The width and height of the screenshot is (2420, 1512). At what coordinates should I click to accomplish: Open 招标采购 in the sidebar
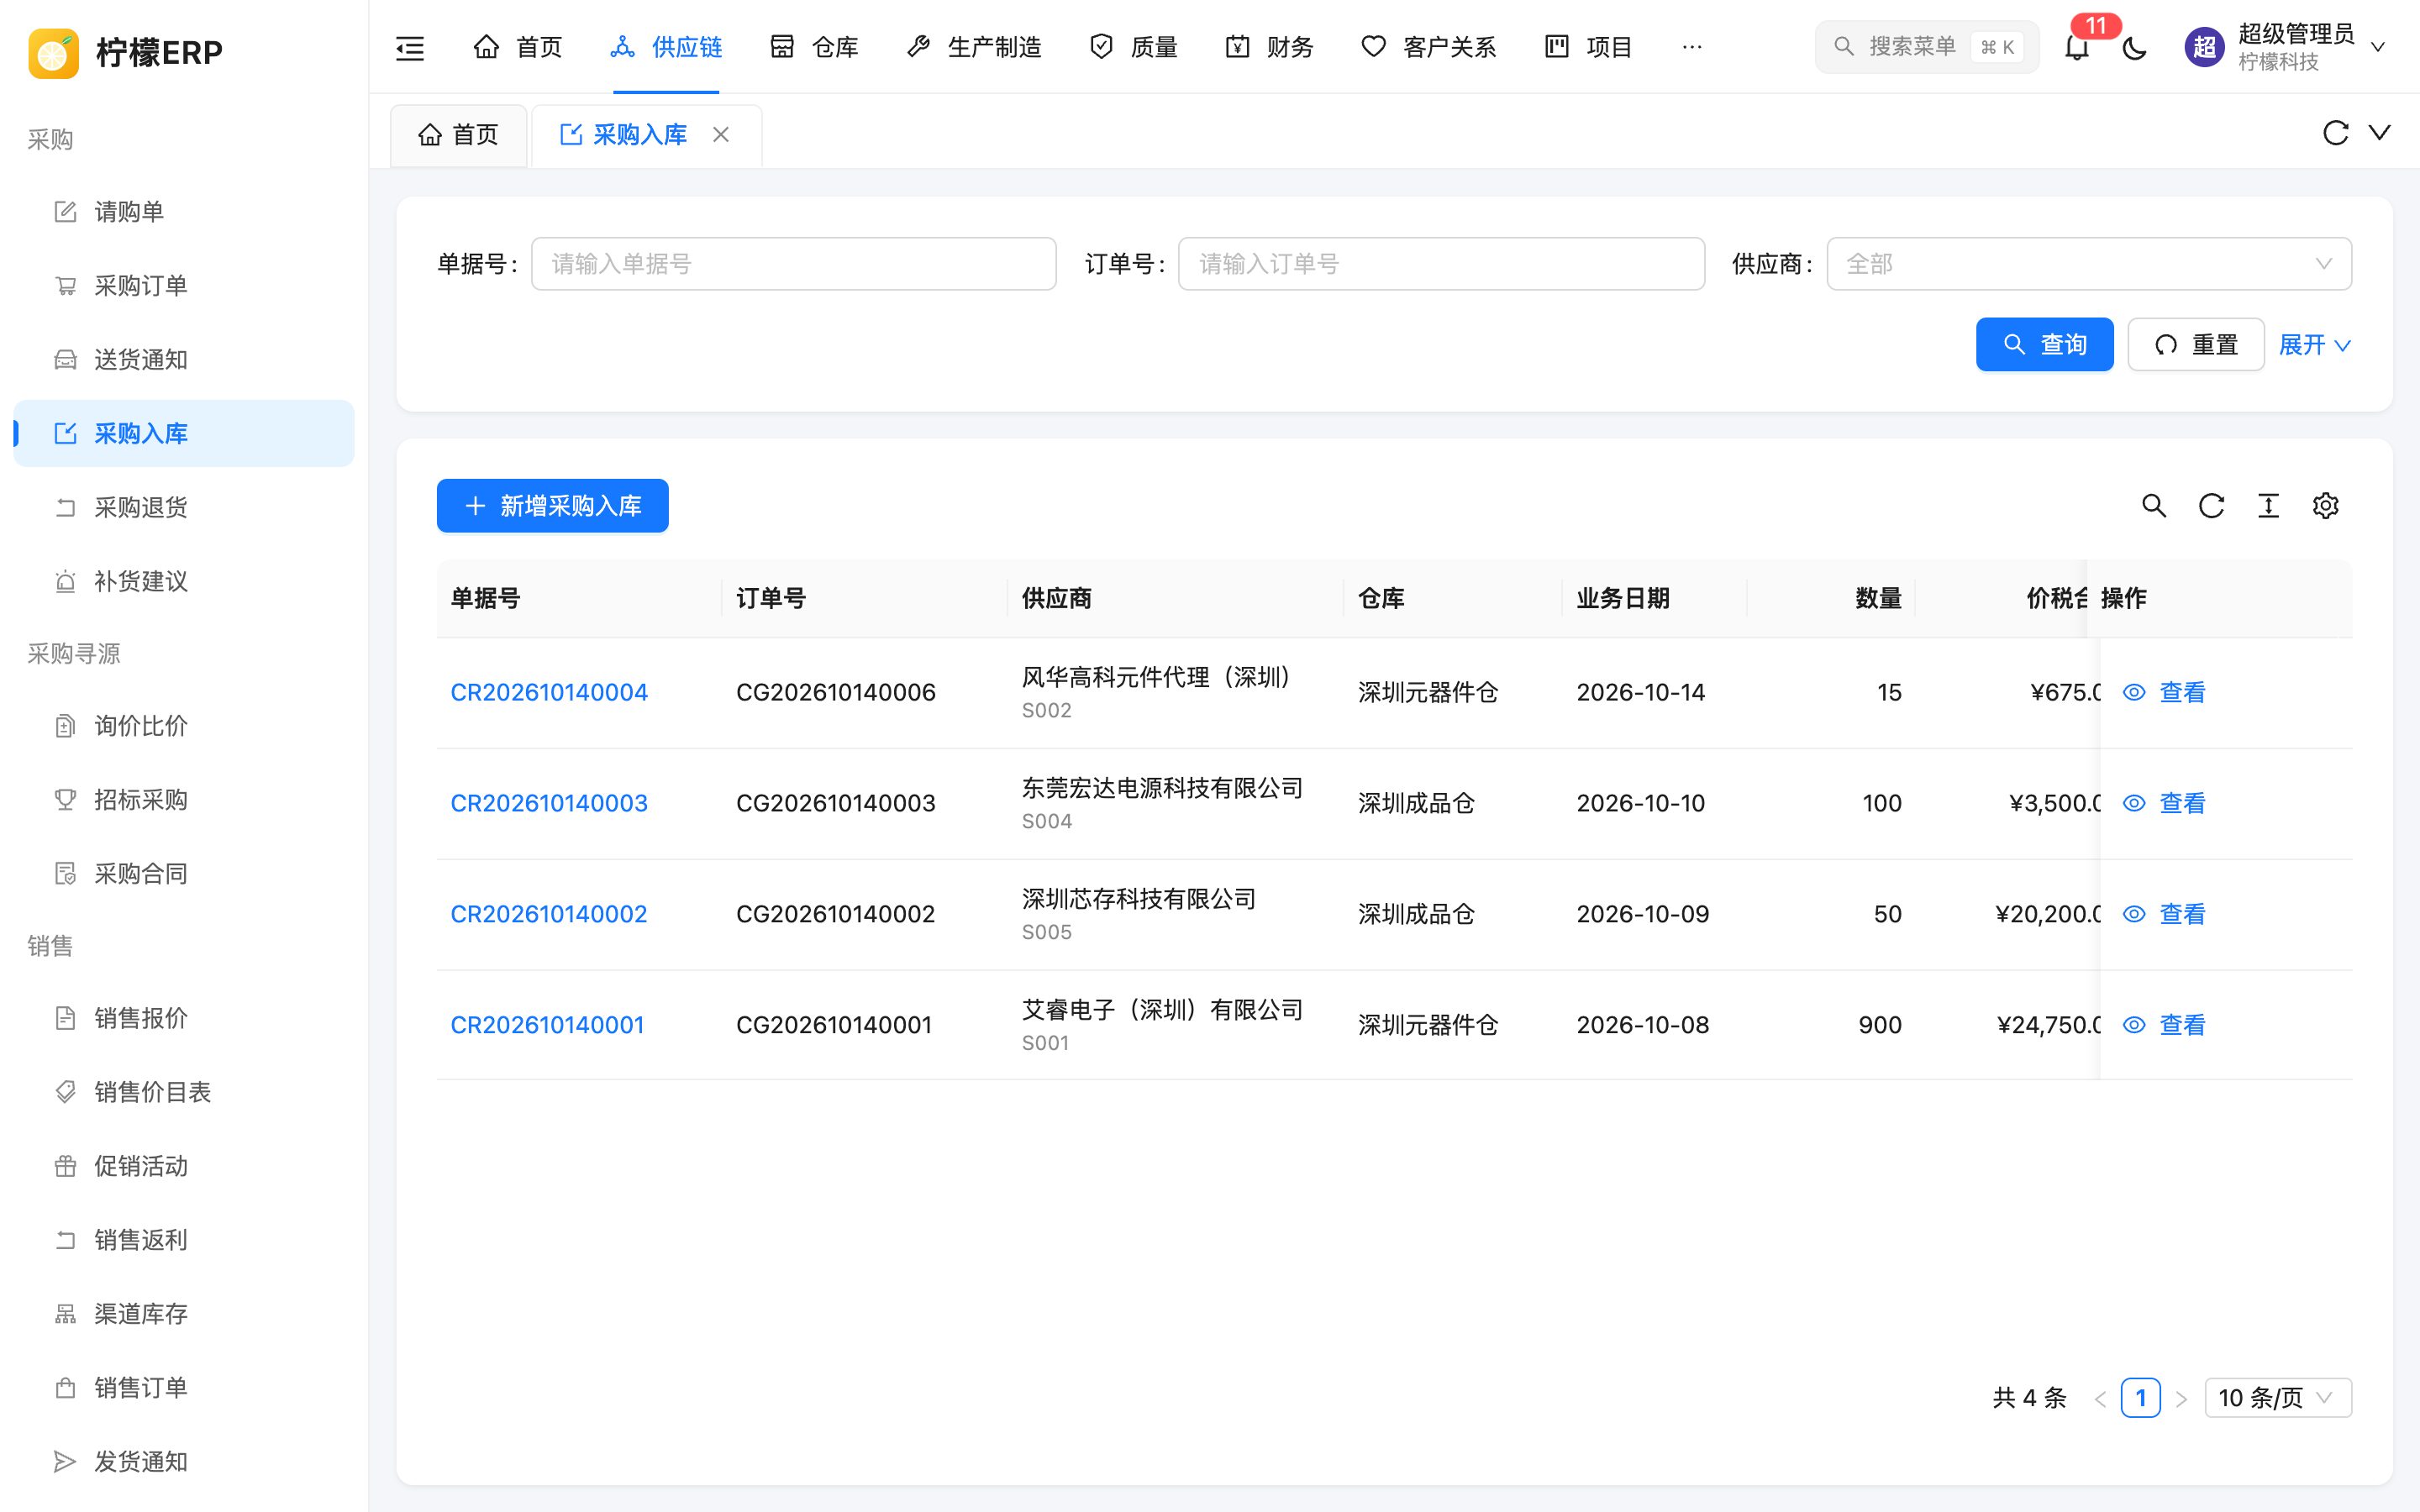(184, 799)
